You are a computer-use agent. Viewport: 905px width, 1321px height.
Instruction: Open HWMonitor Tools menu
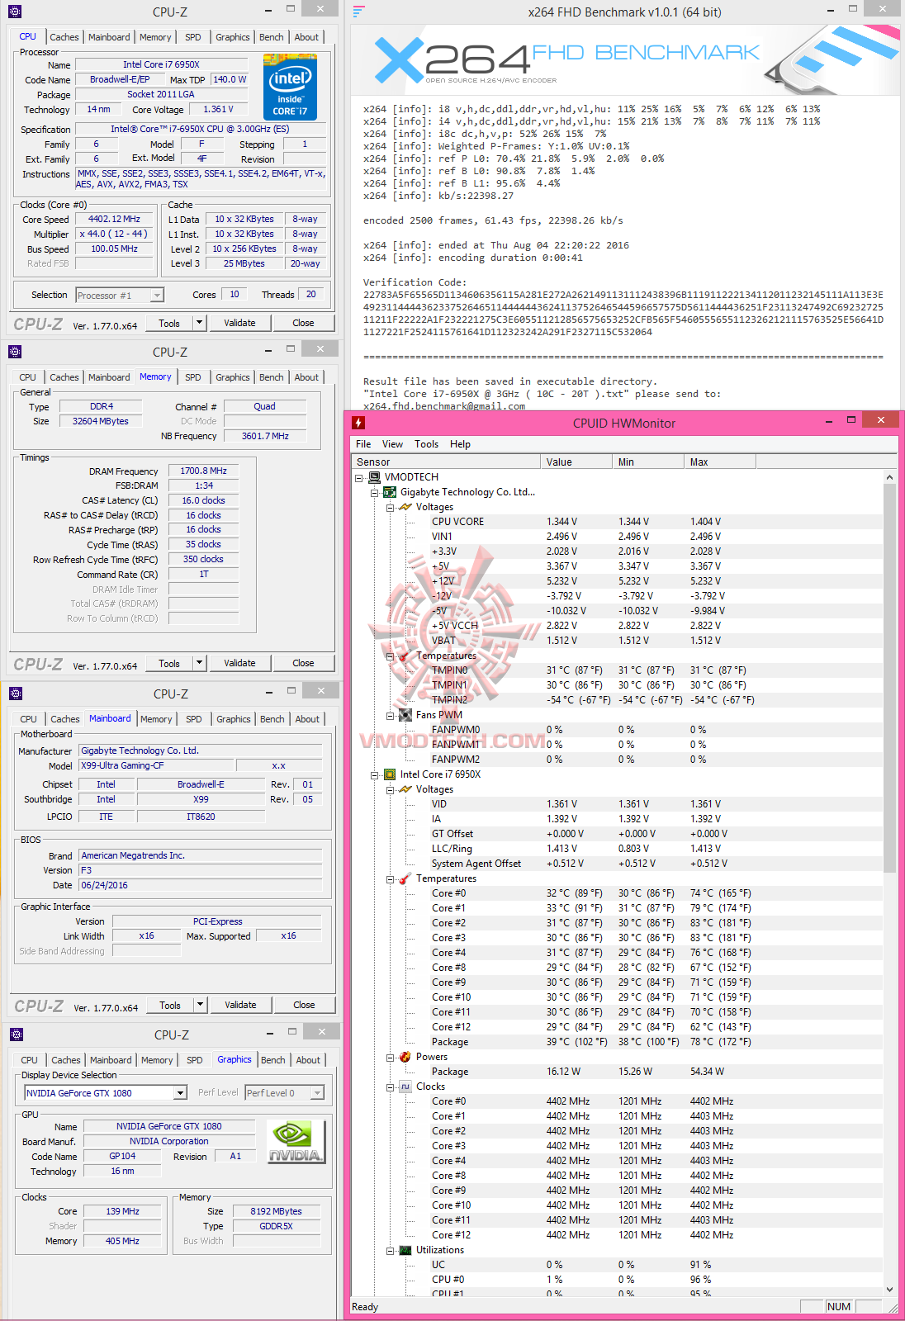point(426,444)
